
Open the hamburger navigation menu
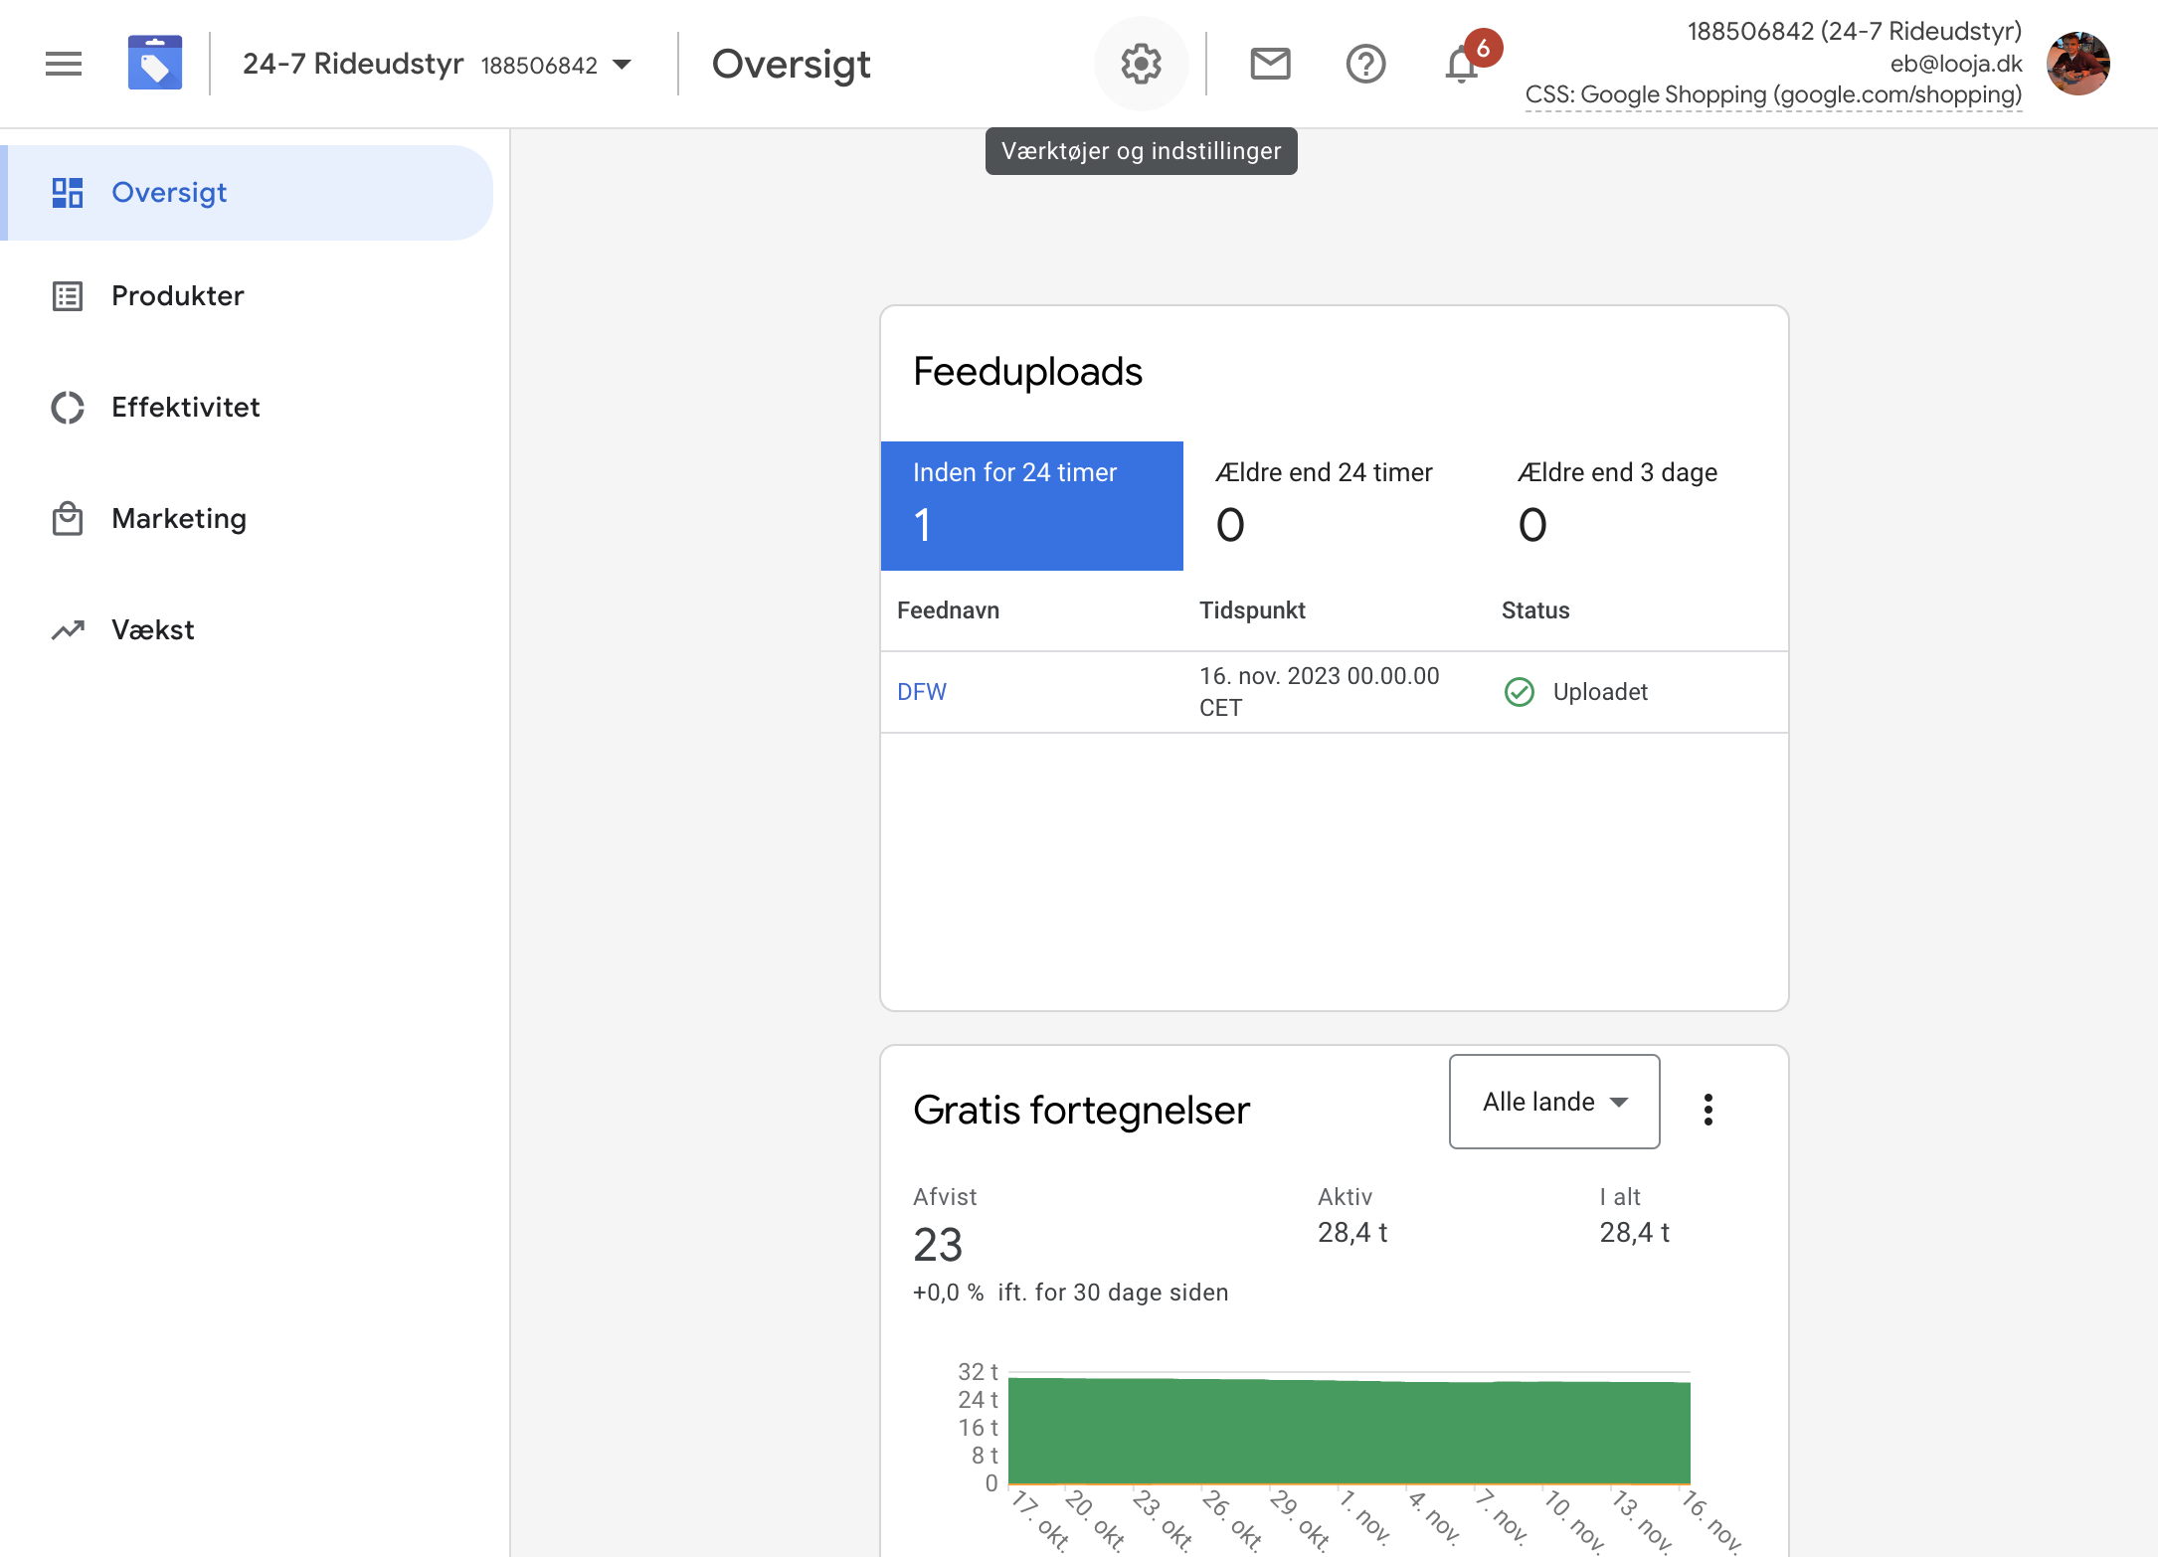click(x=64, y=65)
